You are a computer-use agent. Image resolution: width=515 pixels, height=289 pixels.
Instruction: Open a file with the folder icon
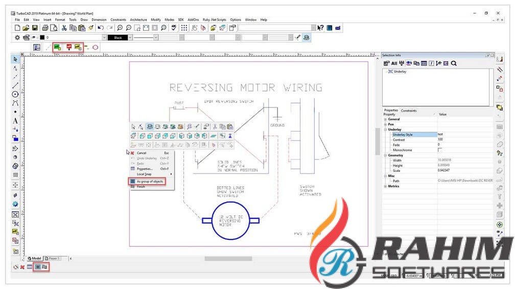click(x=26, y=28)
